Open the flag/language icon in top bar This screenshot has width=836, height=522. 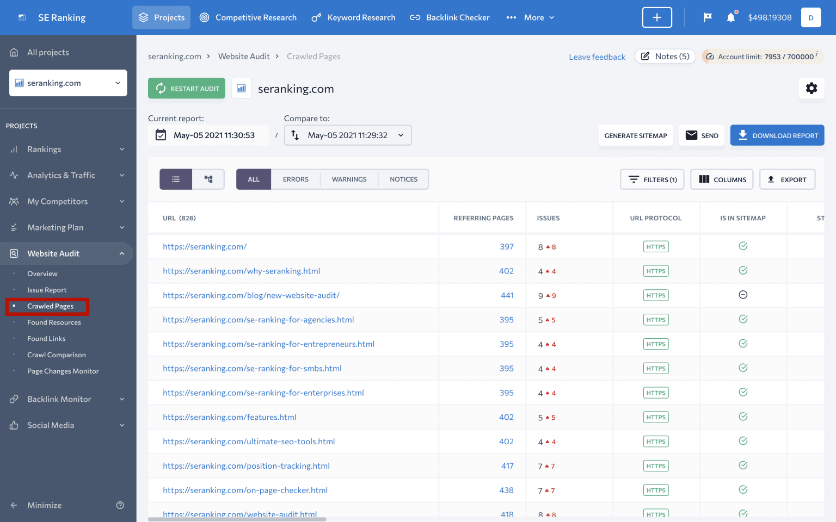[707, 17]
